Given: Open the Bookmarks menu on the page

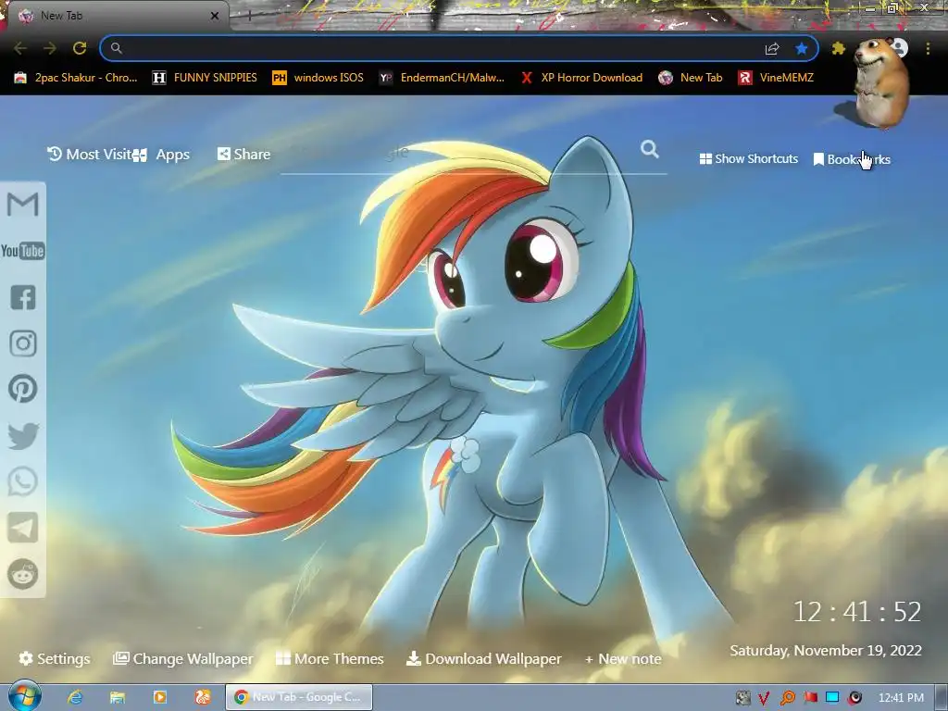Looking at the screenshot, I should [852, 159].
